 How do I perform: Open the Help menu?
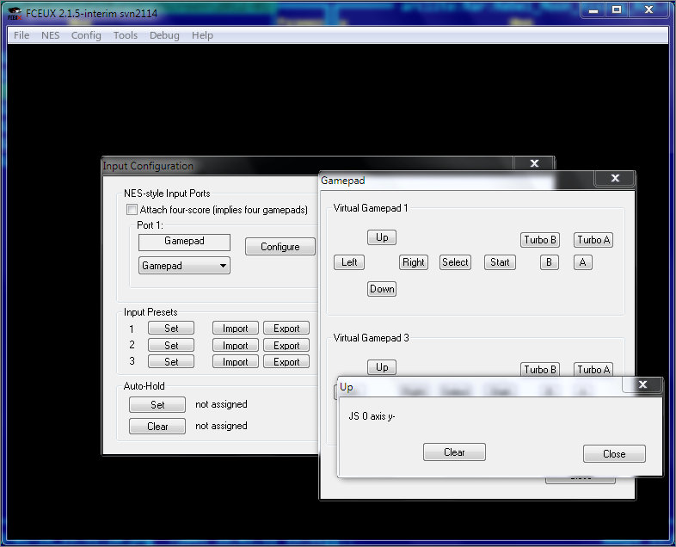203,35
